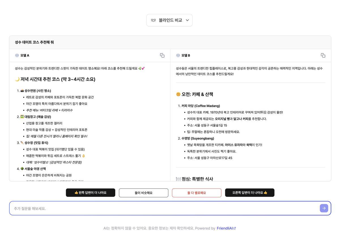This screenshot has width=340, height=238.
Task: Send the question with the arrow icon
Action: (324, 208)
